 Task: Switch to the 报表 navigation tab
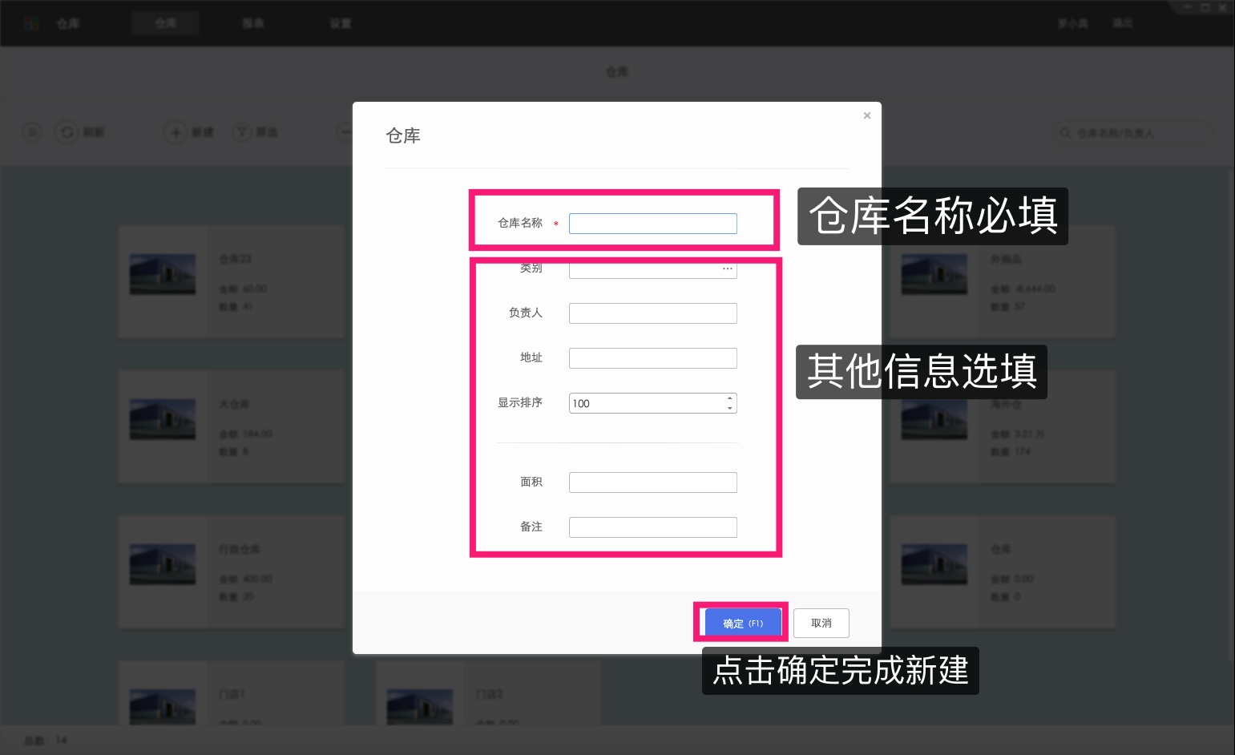pyautogui.click(x=252, y=22)
